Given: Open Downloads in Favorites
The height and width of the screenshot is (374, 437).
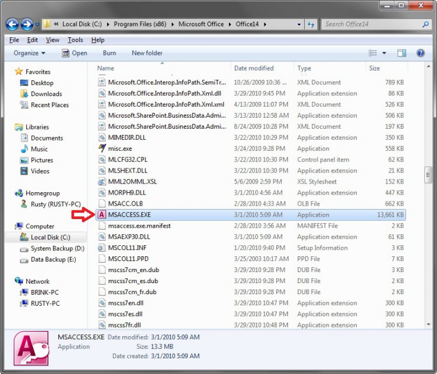Looking at the screenshot, I should click(46, 94).
